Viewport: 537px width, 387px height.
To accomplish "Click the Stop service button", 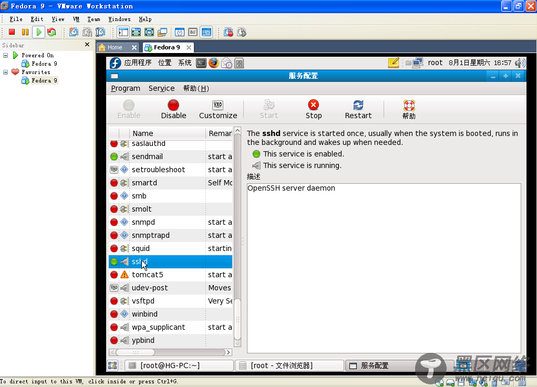I will click(x=313, y=109).
